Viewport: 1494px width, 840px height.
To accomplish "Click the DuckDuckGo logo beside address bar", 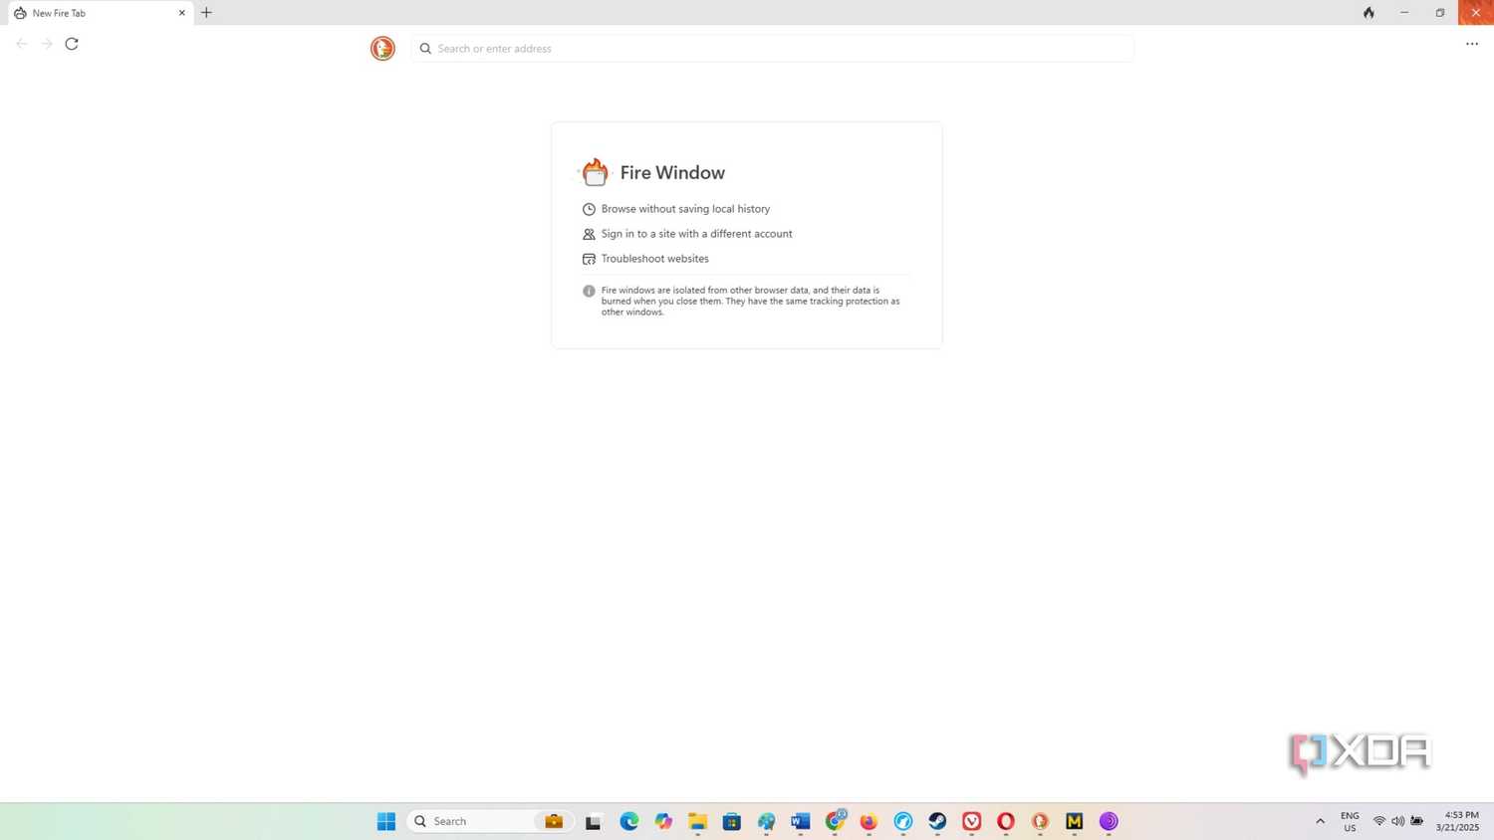I will point(382,48).
